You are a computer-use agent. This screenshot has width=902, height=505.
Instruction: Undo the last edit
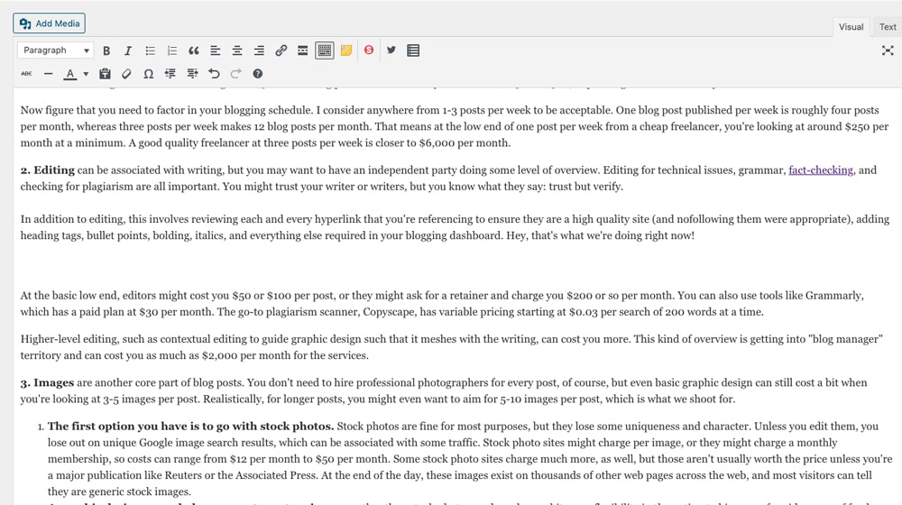point(214,74)
